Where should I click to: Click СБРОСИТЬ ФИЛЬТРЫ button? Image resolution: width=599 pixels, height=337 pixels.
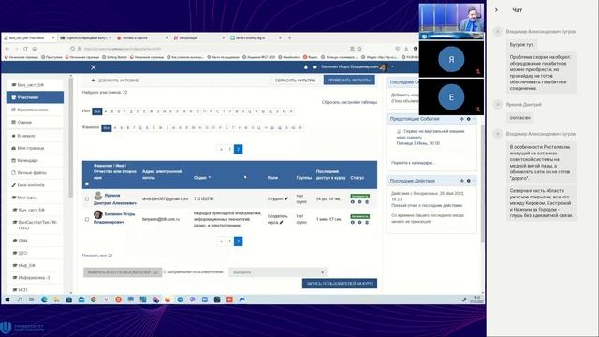point(296,81)
